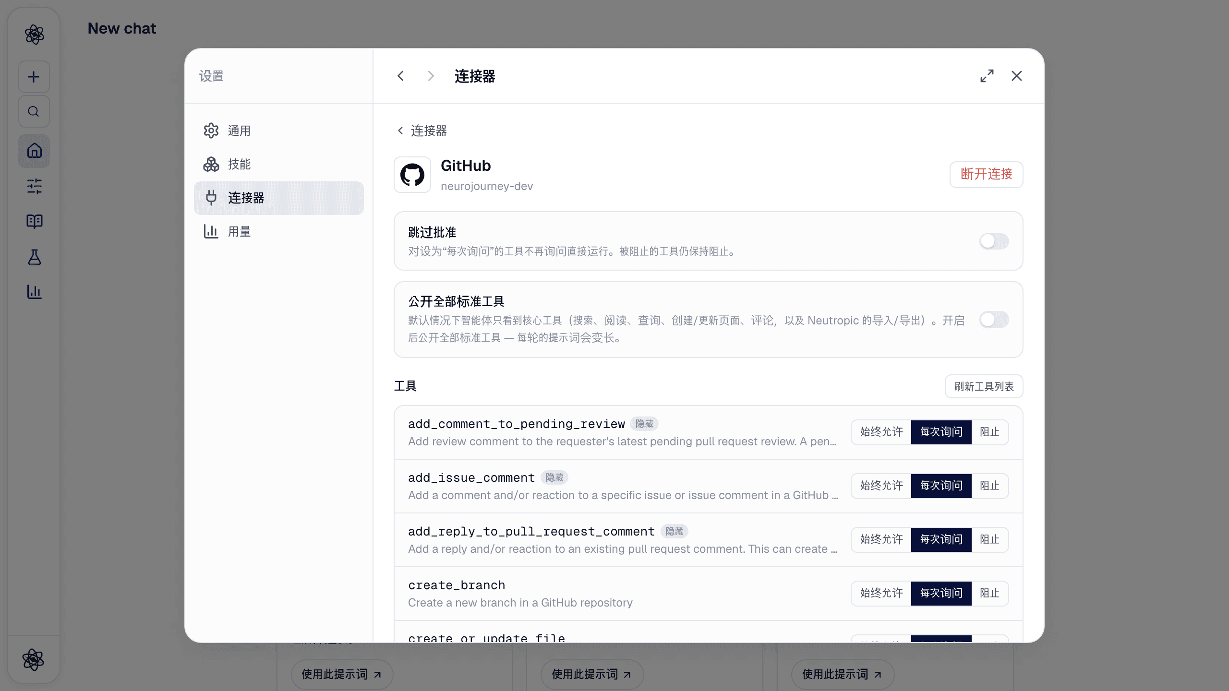The image size is (1229, 691).
Task: Start a new chat with plus icon
Action: click(x=34, y=77)
